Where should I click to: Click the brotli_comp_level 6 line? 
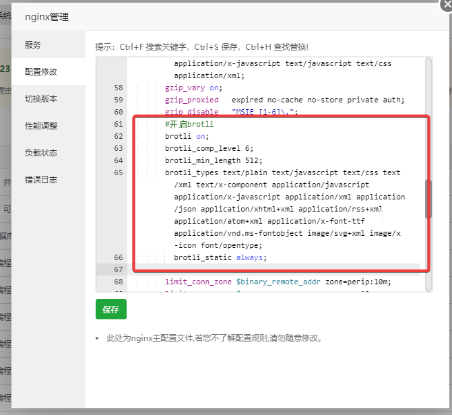(x=209, y=148)
